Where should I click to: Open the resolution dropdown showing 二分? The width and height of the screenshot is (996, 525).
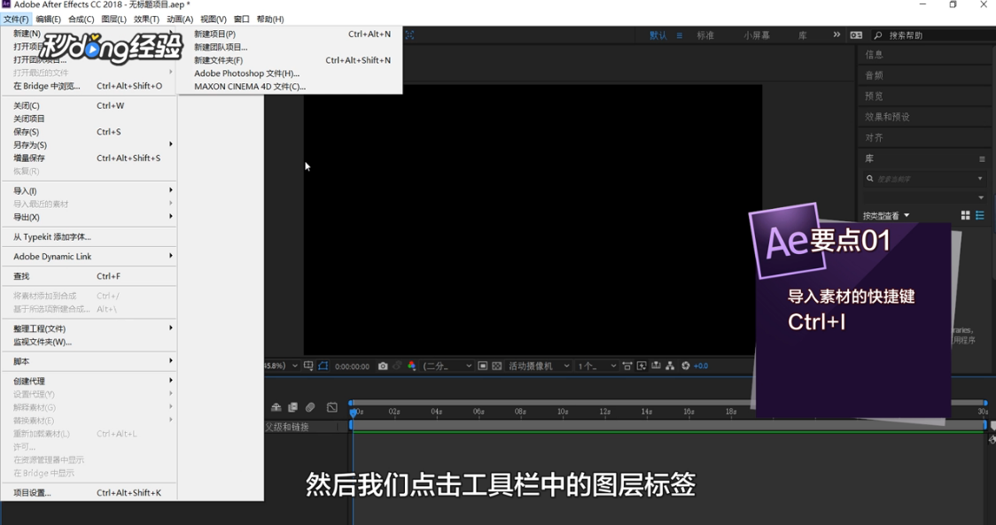pos(447,367)
